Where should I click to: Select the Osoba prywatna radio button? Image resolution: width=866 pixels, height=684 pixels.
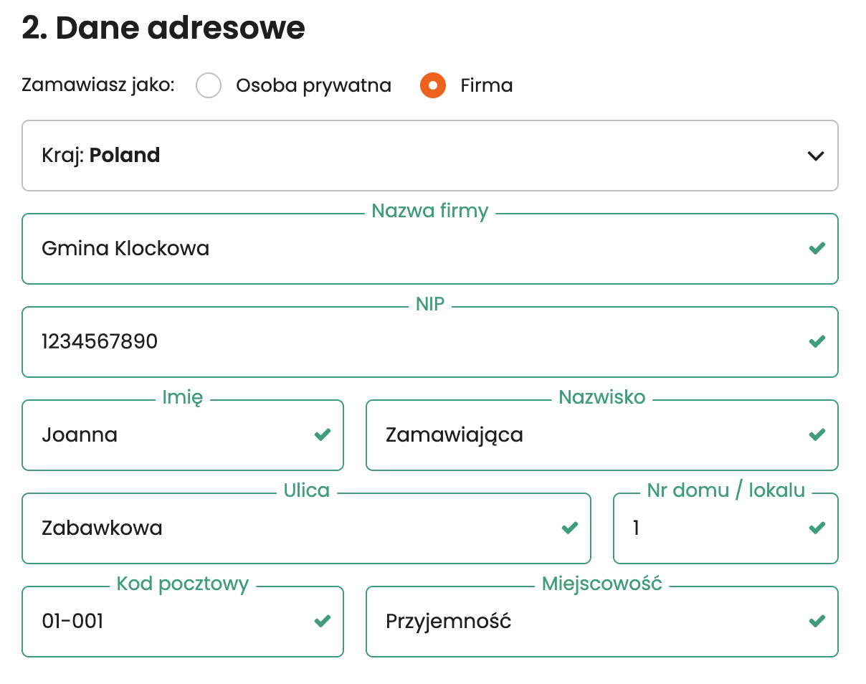[x=209, y=86]
